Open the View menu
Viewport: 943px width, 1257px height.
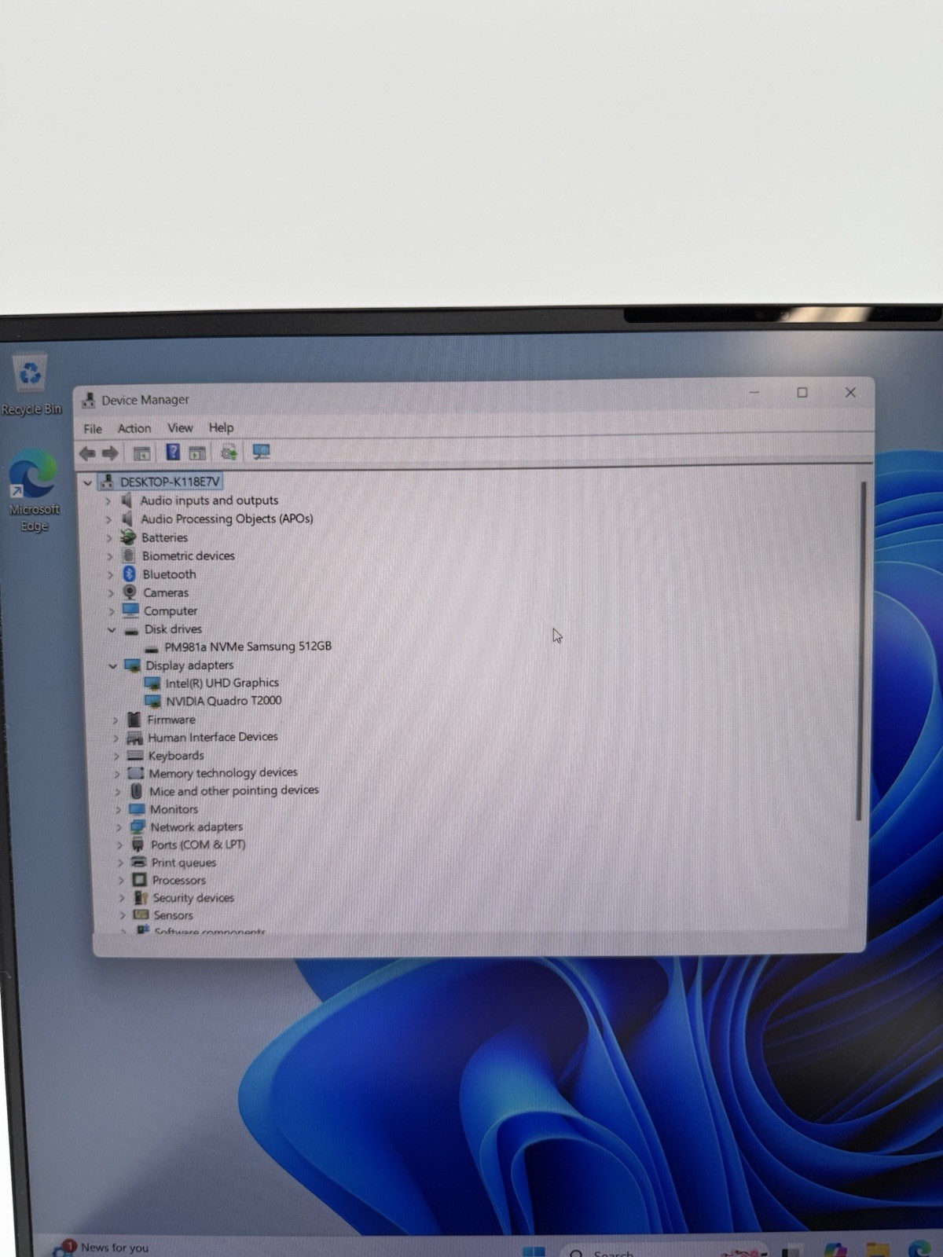[x=180, y=427]
